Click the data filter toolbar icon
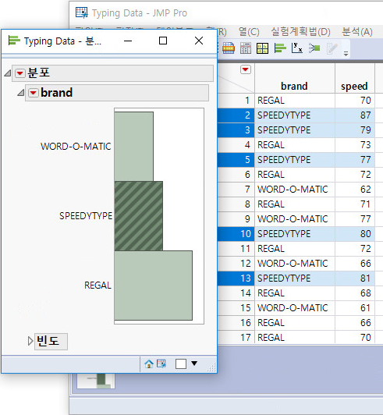383x415 pixels. 228,48
